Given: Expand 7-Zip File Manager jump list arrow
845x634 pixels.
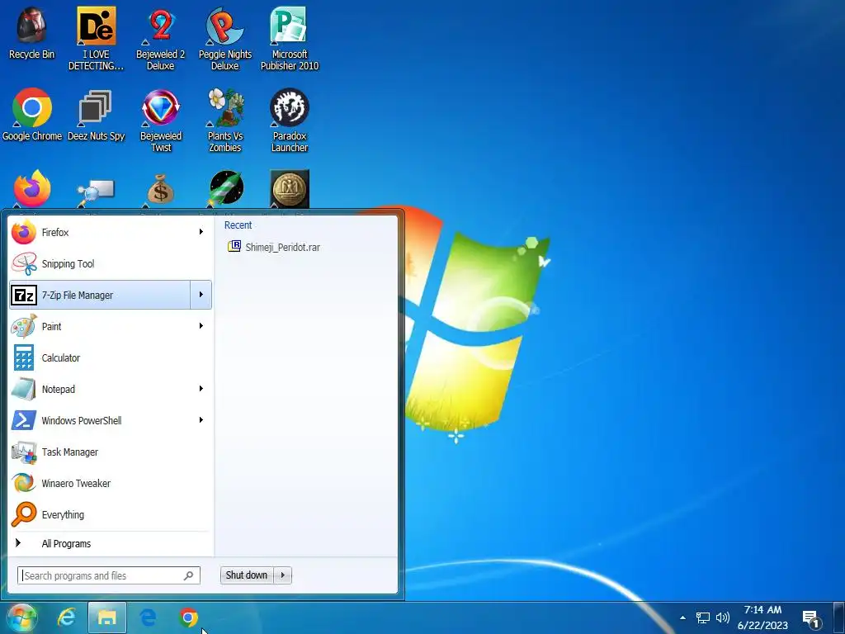Looking at the screenshot, I should click(x=201, y=295).
